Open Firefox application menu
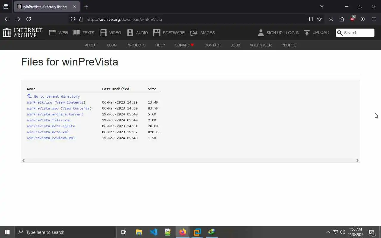 [374, 19]
